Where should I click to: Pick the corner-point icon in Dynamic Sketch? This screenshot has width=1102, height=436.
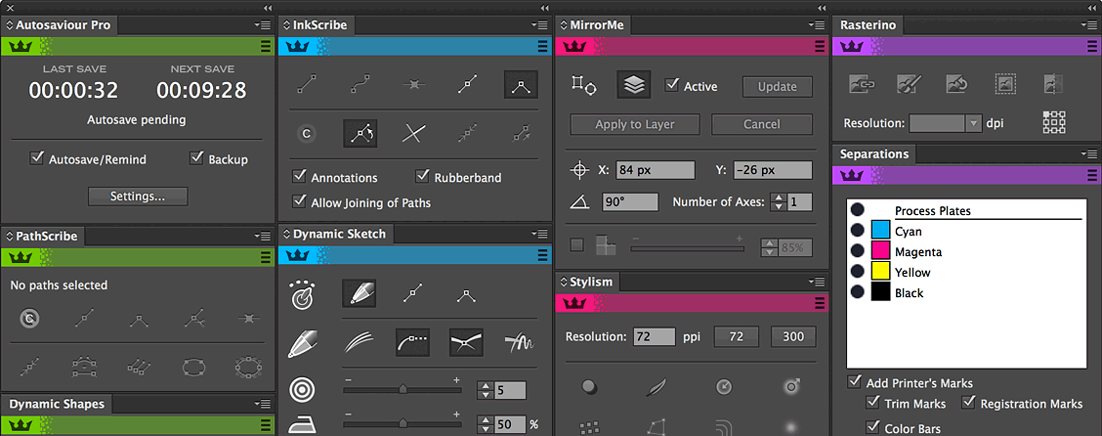coord(467,293)
